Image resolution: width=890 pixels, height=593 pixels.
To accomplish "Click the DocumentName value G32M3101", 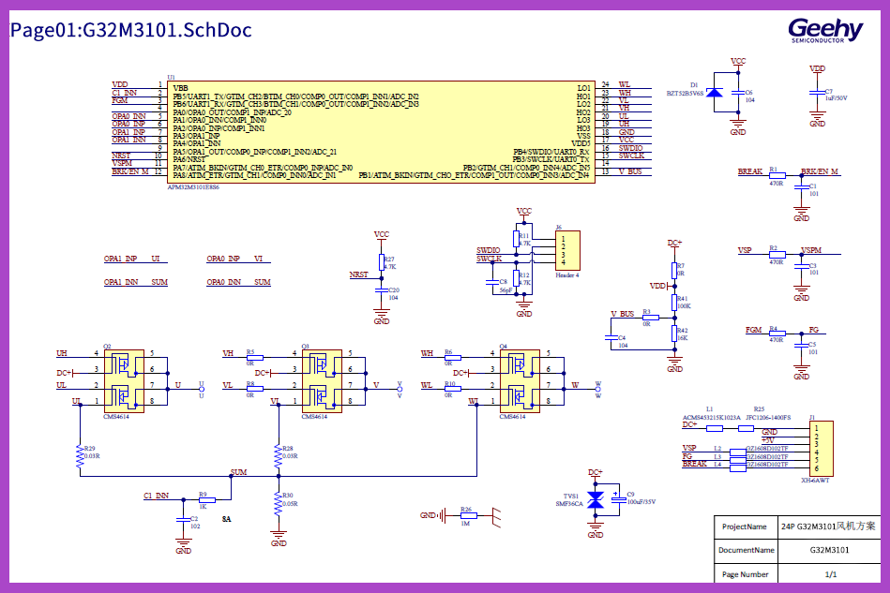I will [829, 550].
